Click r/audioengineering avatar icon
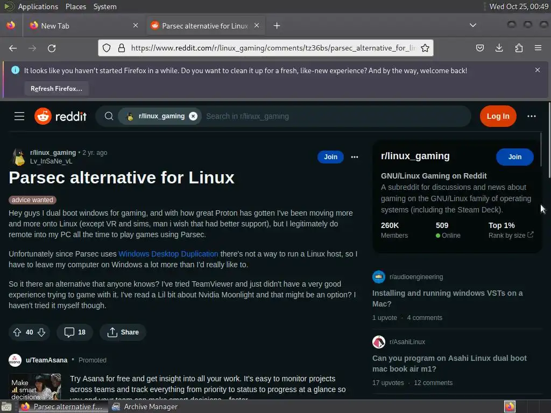This screenshot has height=413, width=551. (379, 277)
